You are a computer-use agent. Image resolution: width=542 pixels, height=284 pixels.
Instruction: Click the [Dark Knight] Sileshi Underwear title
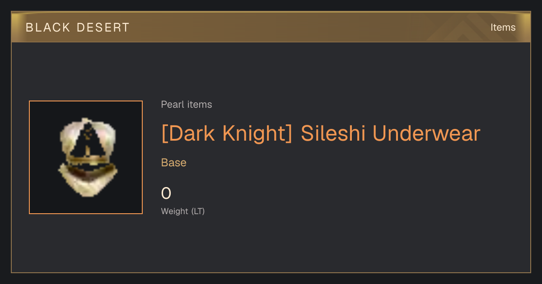321,133
